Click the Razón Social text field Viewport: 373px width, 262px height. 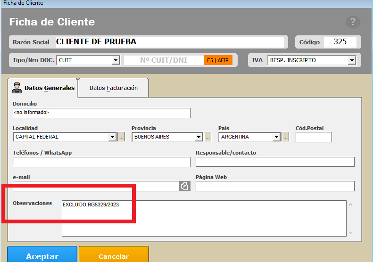pyautogui.click(x=170, y=42)
